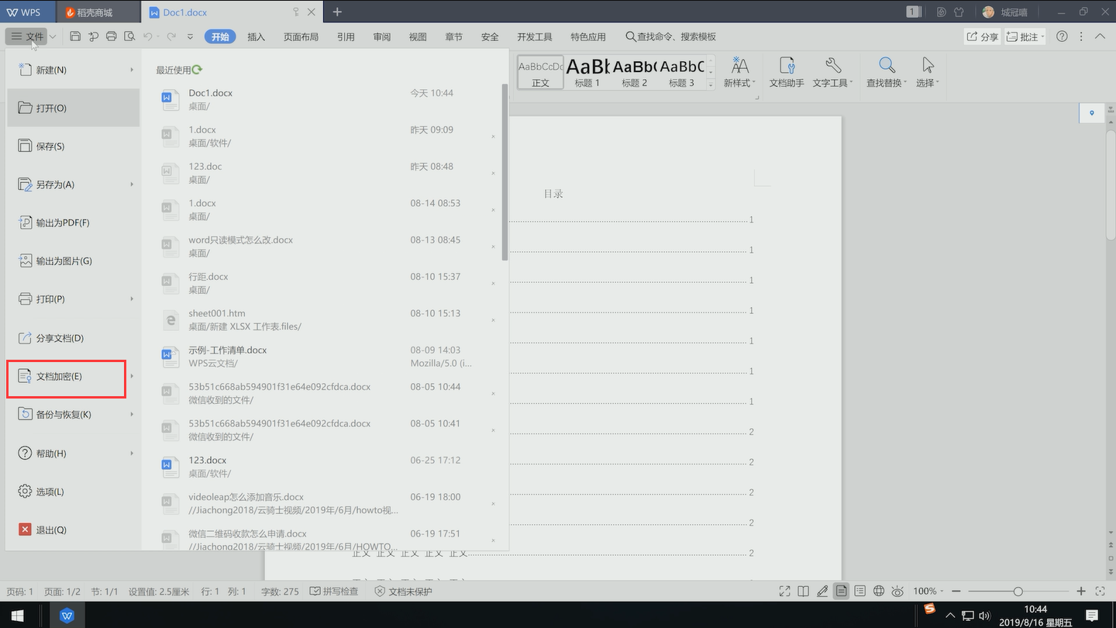The height and width of the screenshot is (628, 1116).
Task: Click the Print icon in quick access toolbar
Action: tap(111, 36)
